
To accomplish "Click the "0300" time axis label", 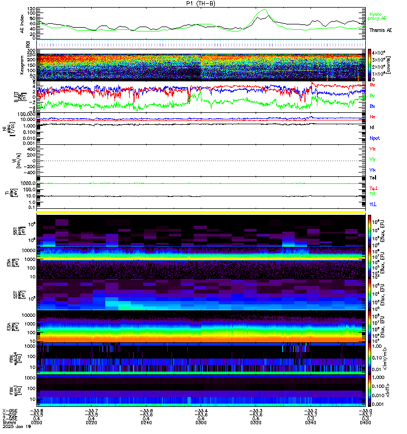I will coord(201,423).
